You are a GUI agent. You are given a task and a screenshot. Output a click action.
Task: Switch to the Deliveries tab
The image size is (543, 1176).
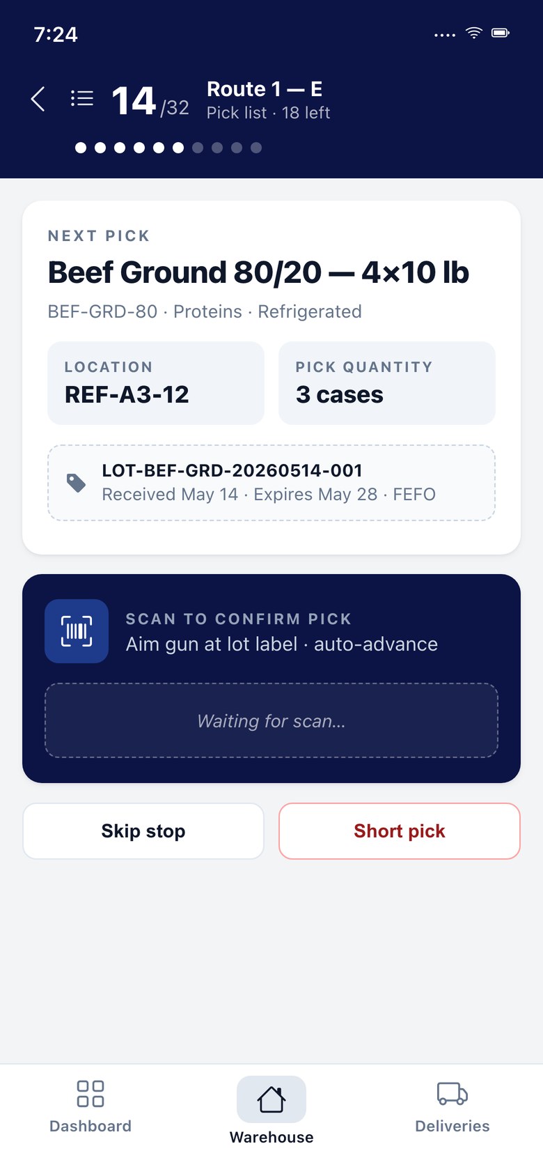click(x=452, y=1107)
